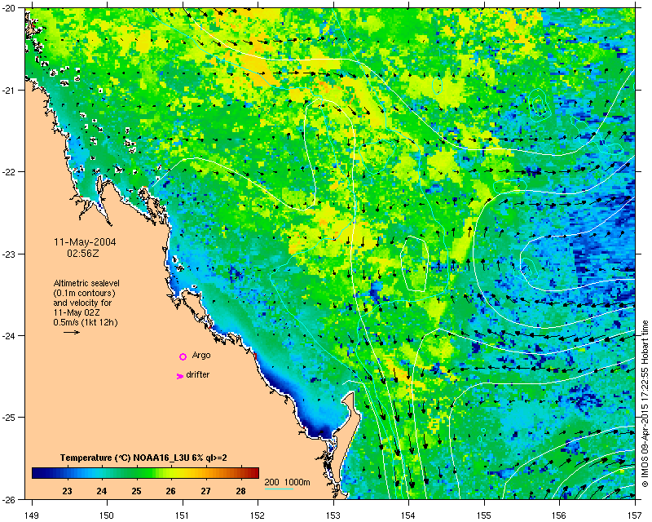
Task: Click longitude axis label 156
Action: [x=559, y=515]
